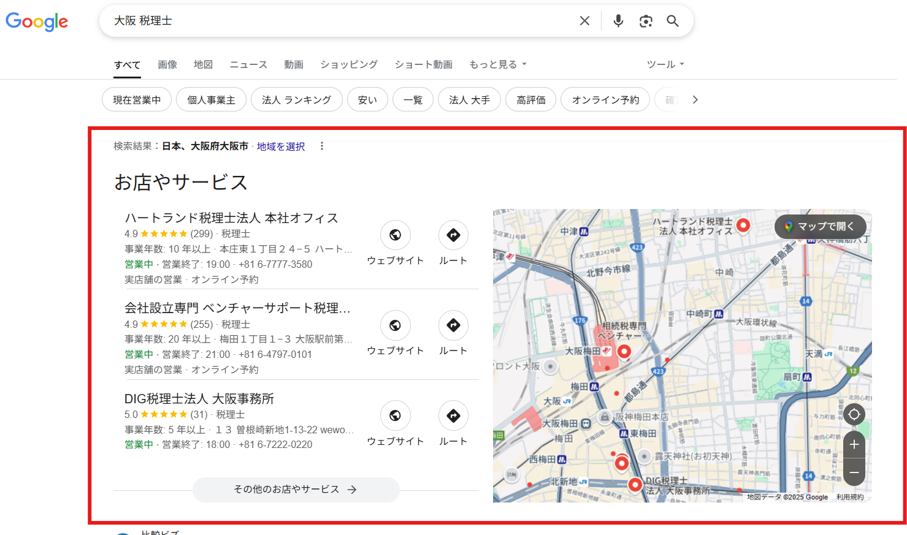Click the phone number +81 6-7777-3580
Viewport: 907px width, 535px height.
tap(275, 264)
